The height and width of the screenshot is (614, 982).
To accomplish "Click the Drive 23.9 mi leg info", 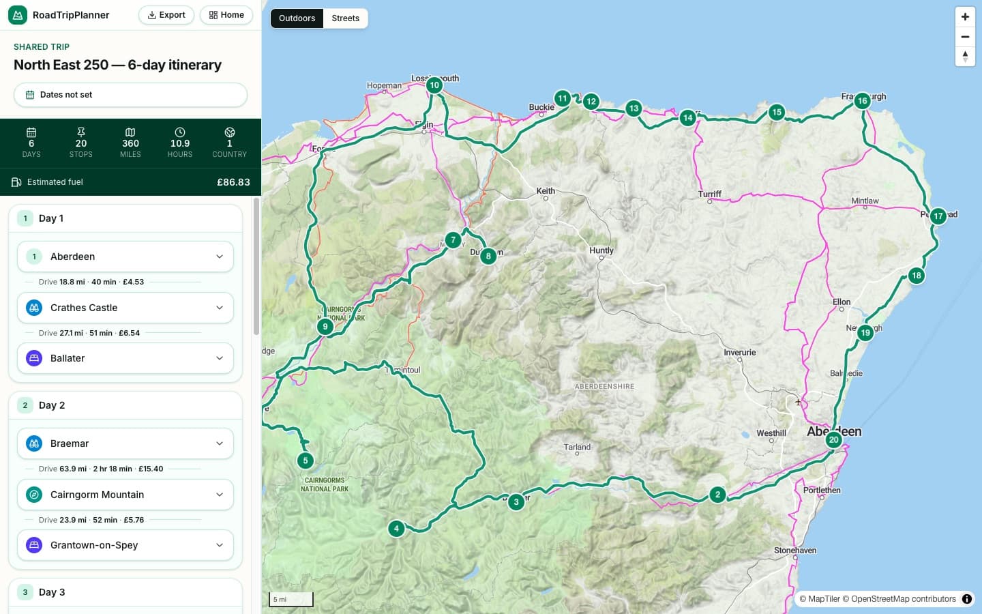I will [91, 520].
